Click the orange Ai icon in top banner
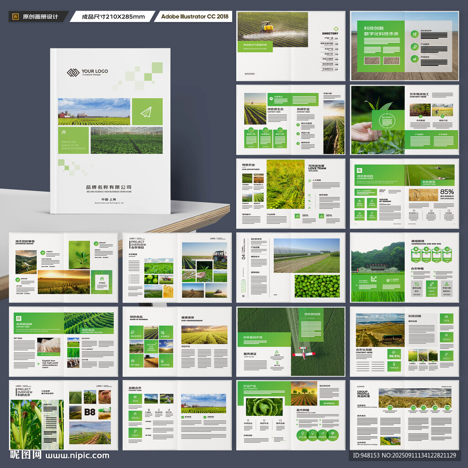Screen dimensions: 468x468 click(x=16, y=16)
